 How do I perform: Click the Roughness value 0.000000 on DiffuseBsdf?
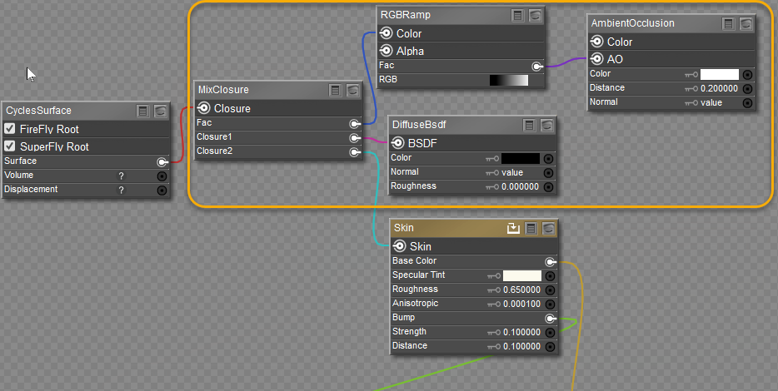tap(520, 187)
